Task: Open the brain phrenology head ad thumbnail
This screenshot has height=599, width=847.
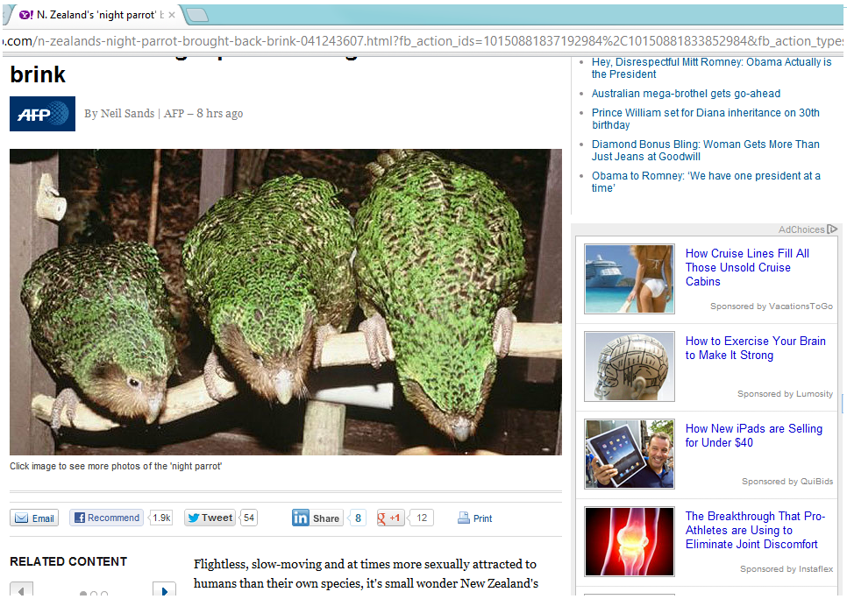Action: [630, 366]
